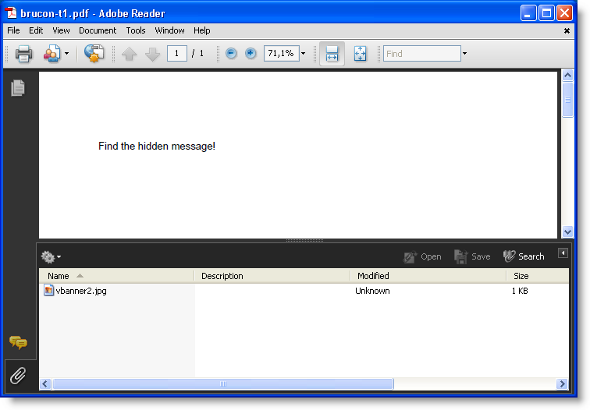Click the Print icon in toolbar
590x410 pixels.
pos(23,54)
